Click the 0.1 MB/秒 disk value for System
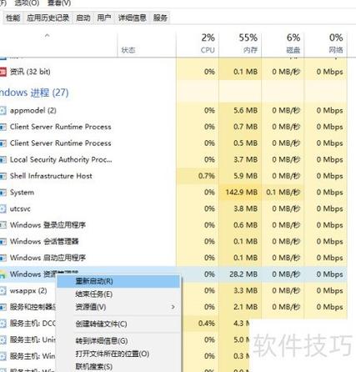The height and width of the screenshot is (372, 356). [x=283, y=193]
